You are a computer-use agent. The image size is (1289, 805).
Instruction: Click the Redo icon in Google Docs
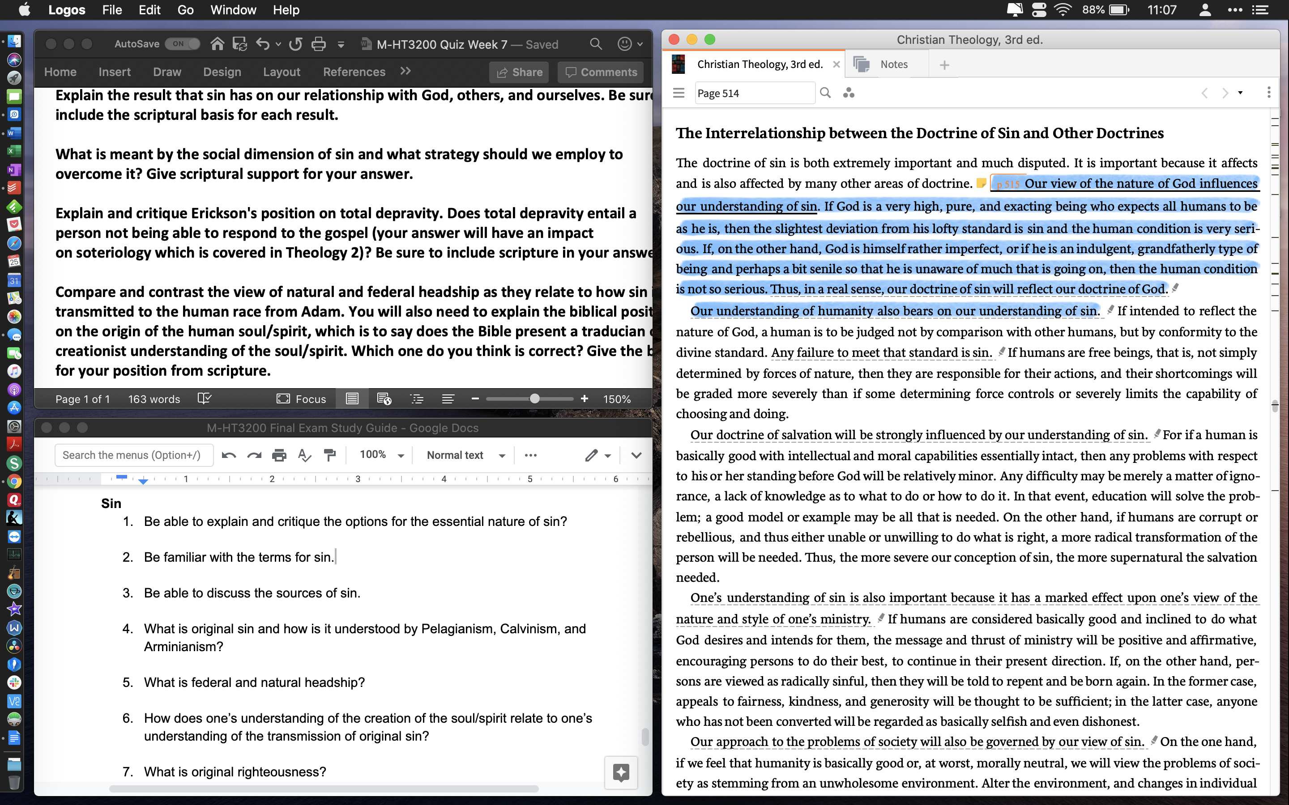click(254, 455)
